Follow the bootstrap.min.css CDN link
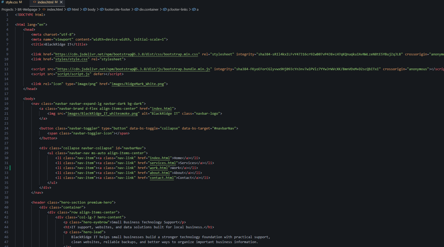Viewport: 444px width, 247px height. (127, 54)
